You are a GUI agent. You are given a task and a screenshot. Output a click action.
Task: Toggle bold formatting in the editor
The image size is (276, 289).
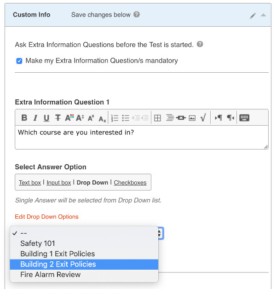[x=24, y=118]
